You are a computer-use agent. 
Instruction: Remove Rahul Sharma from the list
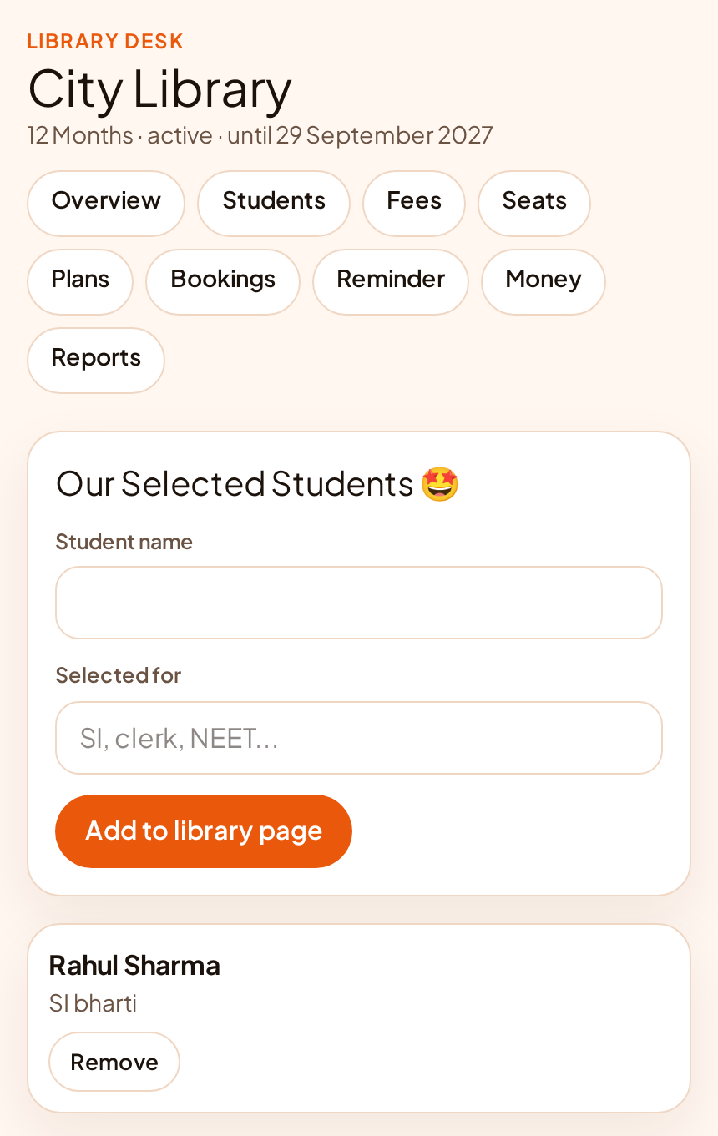pyautogui.click(x=114, y=1062)
